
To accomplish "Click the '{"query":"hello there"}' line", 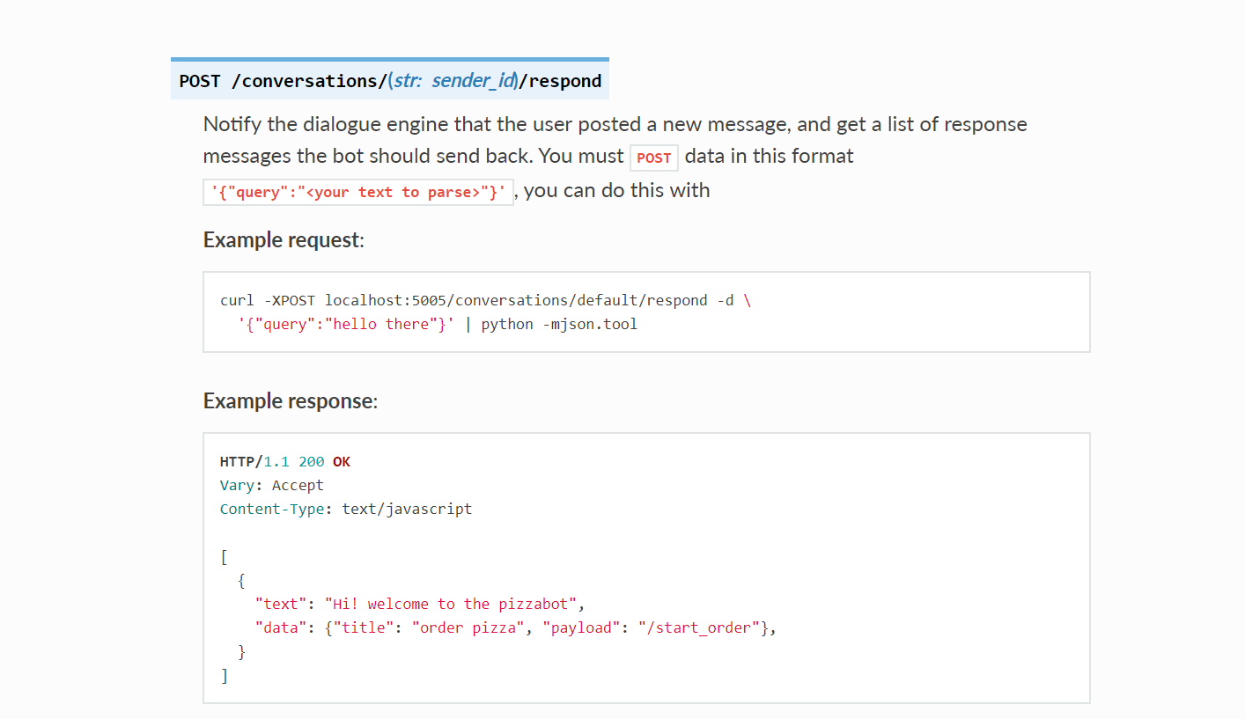I will click(x=346, y=324).
